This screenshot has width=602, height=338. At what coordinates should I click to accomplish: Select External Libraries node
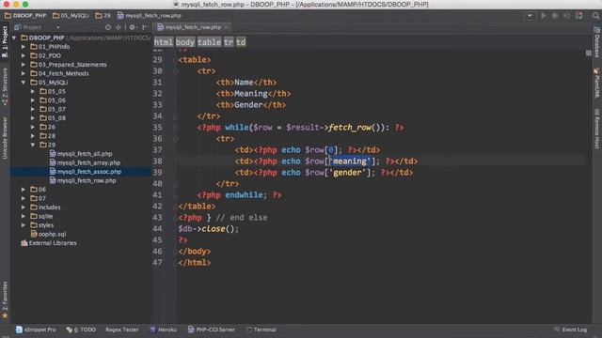click(49, 243)
